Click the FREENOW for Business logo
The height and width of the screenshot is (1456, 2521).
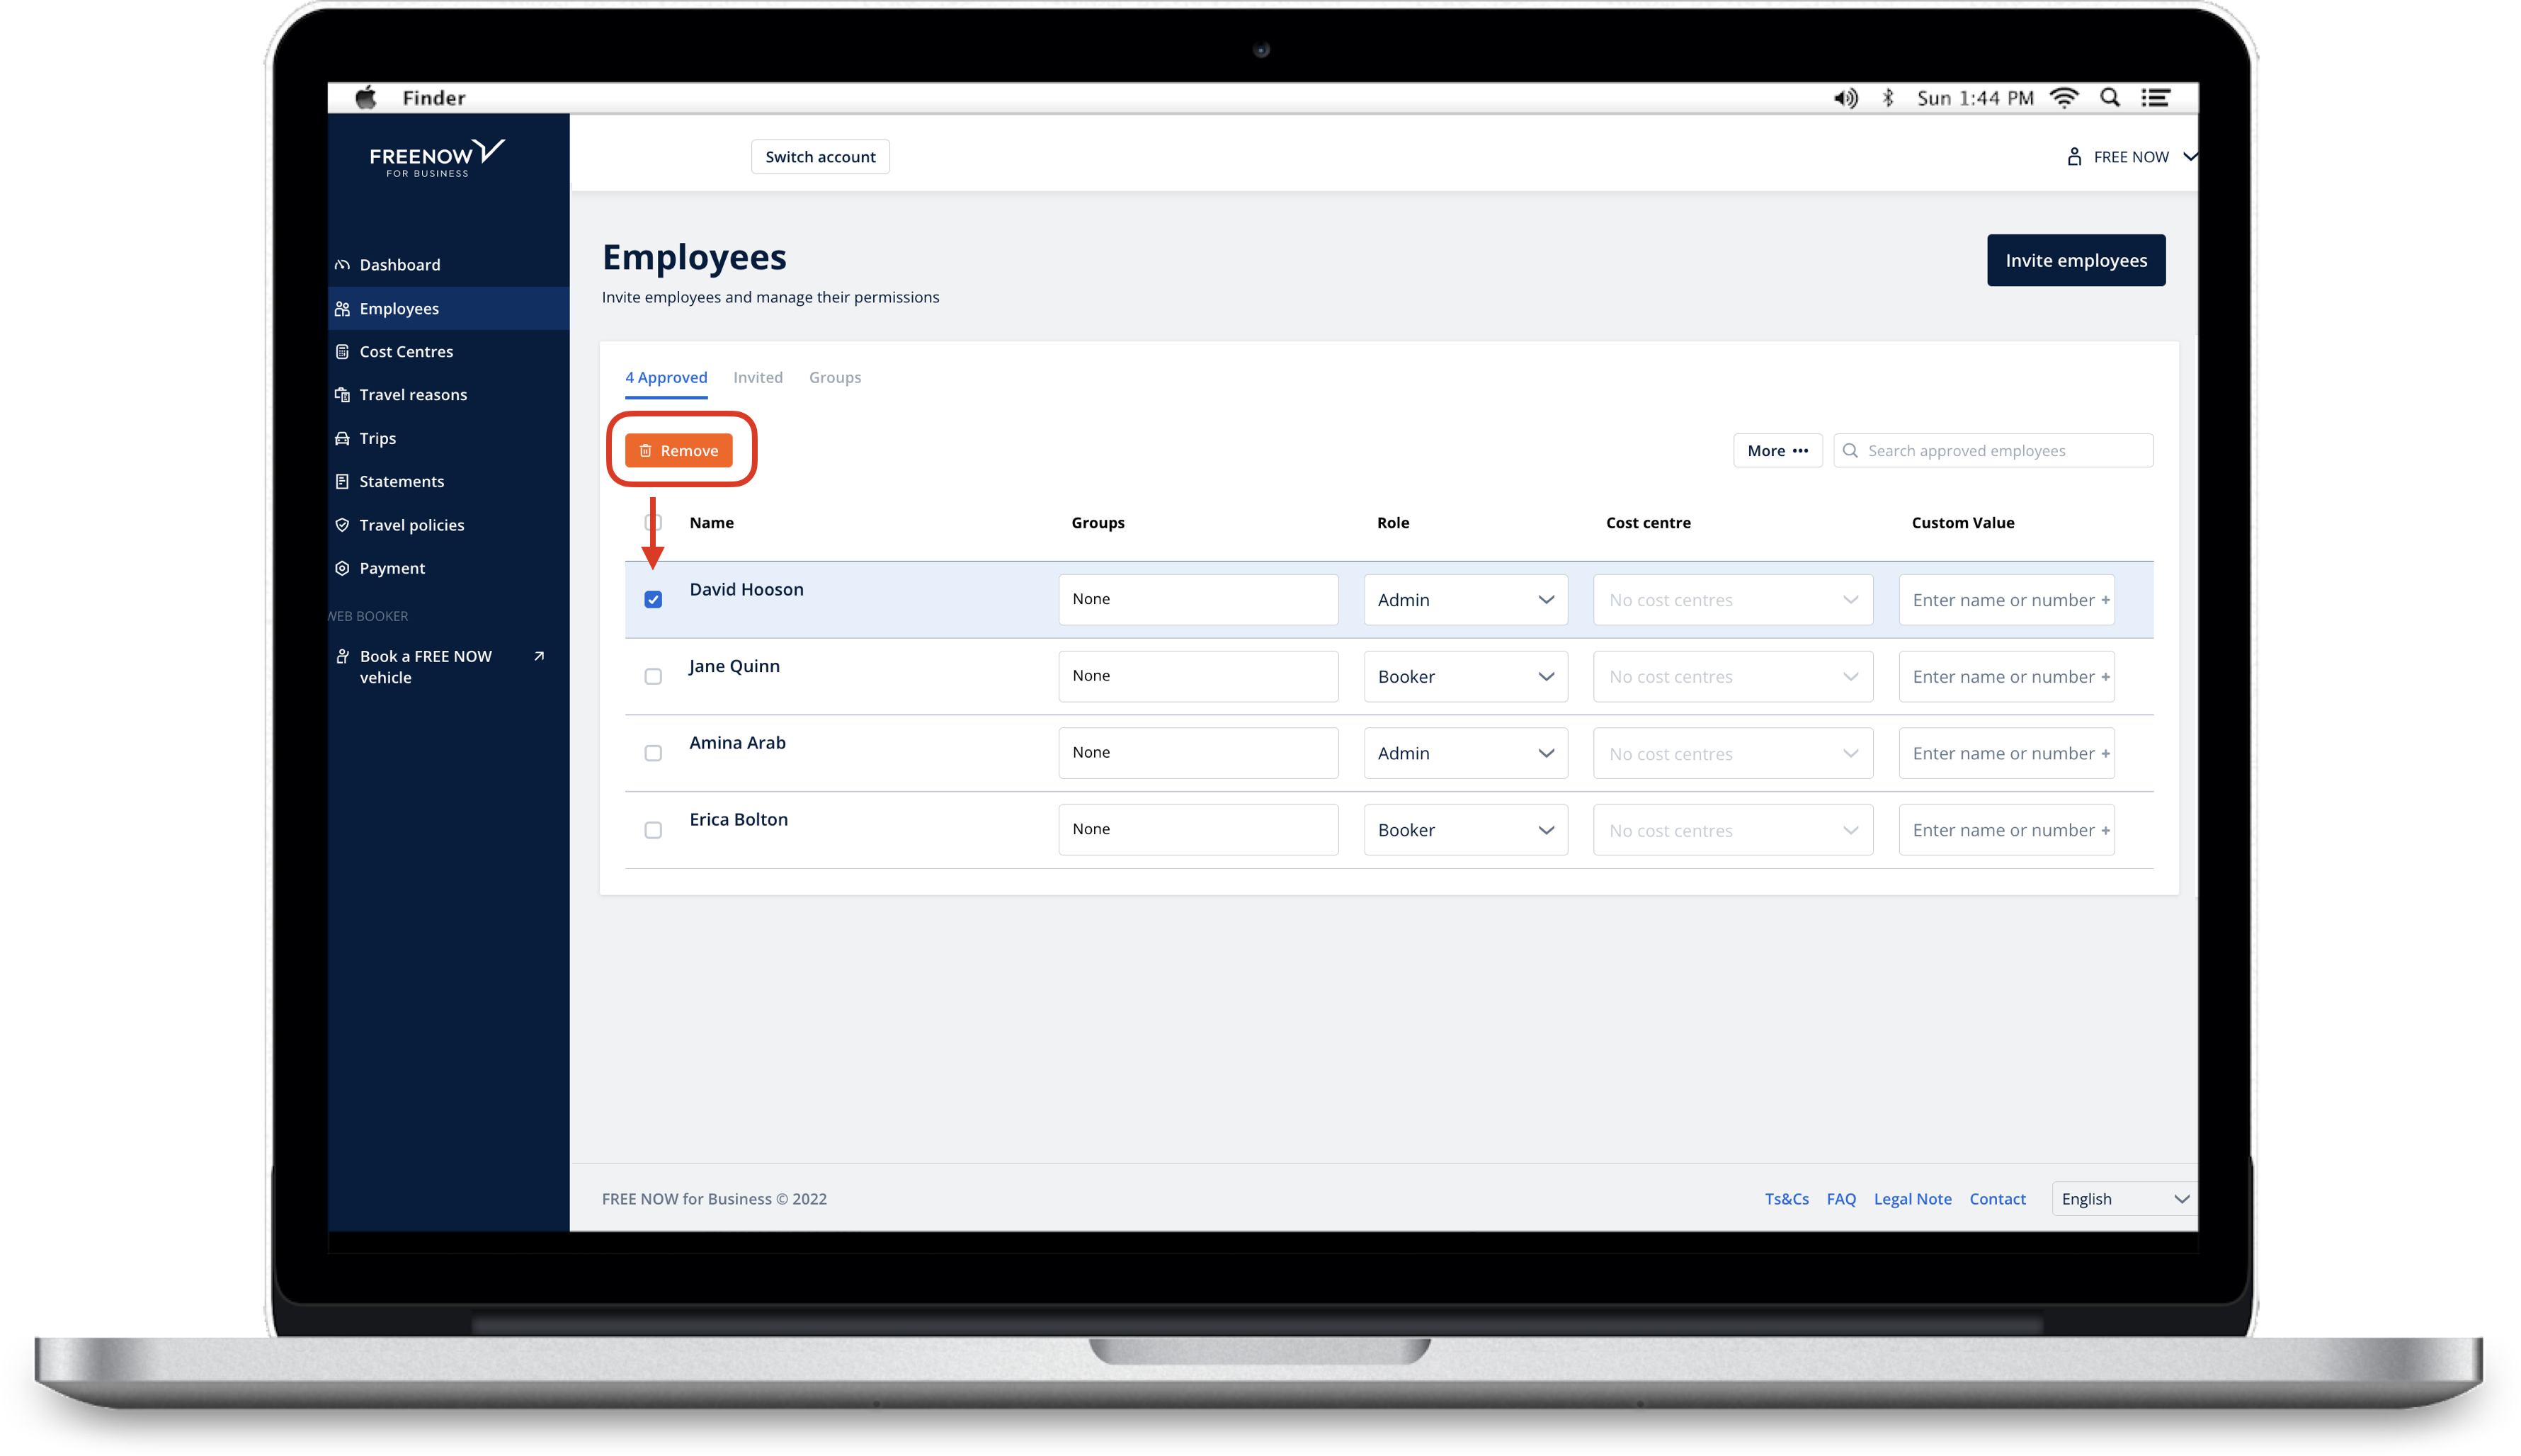(x=437, y=158)
